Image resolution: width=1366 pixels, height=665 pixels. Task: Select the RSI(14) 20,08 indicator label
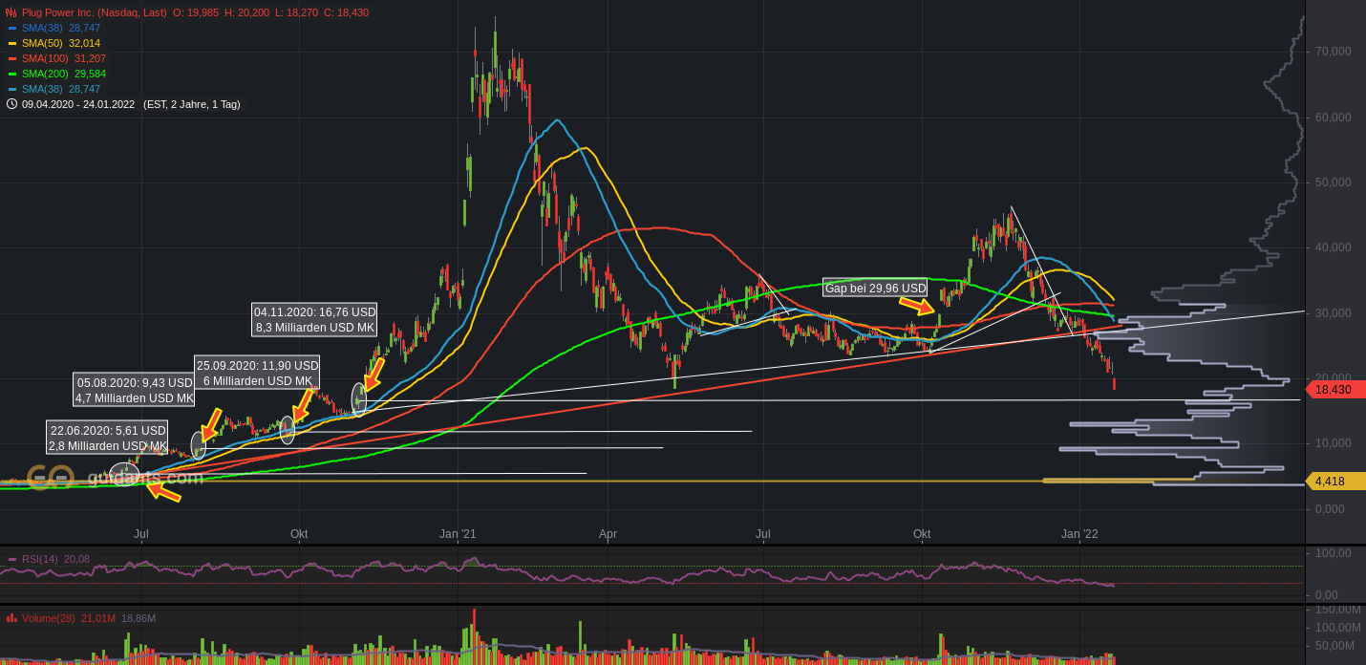[55, 559]
